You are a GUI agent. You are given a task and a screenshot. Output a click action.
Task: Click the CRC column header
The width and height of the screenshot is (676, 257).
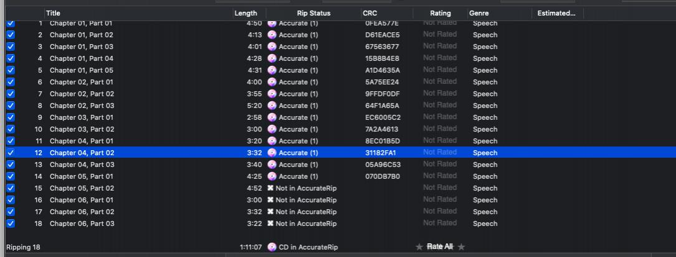coord(369,13)
